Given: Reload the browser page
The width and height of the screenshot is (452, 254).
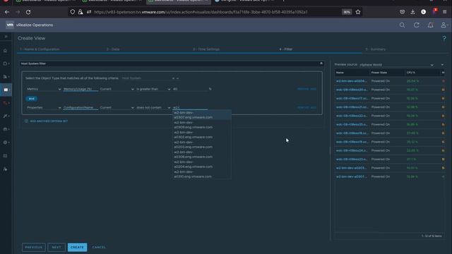Looking at the screenshot, I should click(x=28, y=12).
